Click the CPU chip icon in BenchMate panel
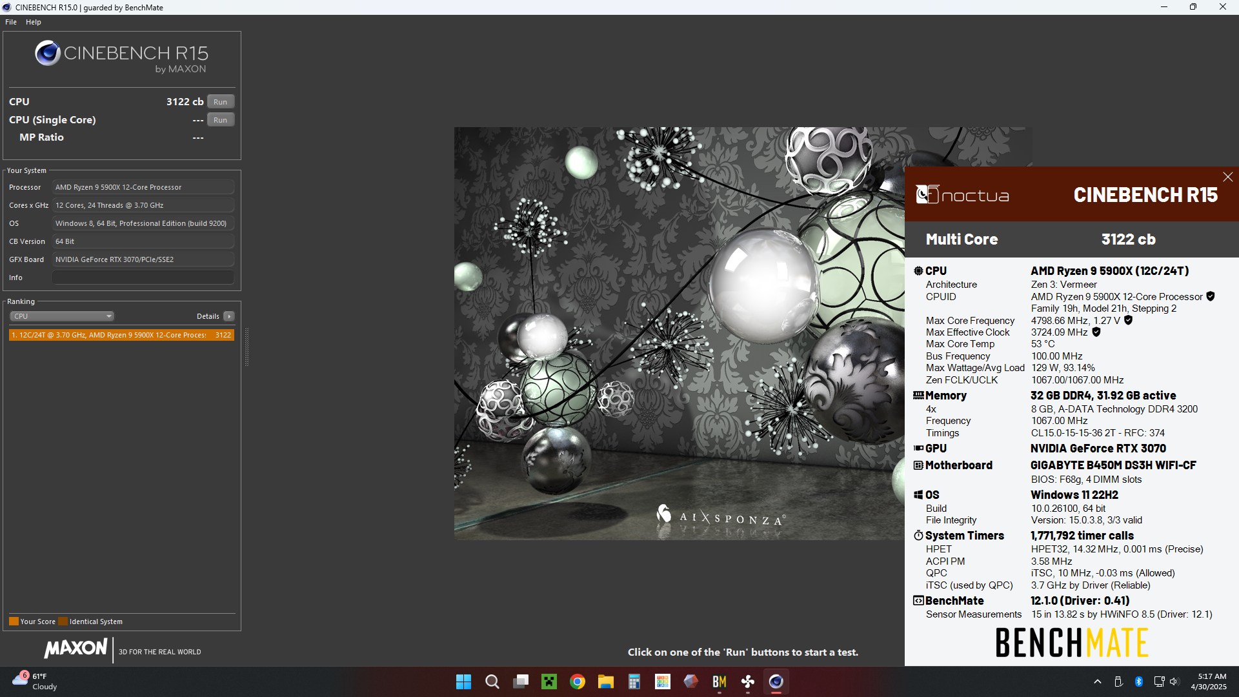The width and height of the screenshot is (1239, 697). coord(918,271)
